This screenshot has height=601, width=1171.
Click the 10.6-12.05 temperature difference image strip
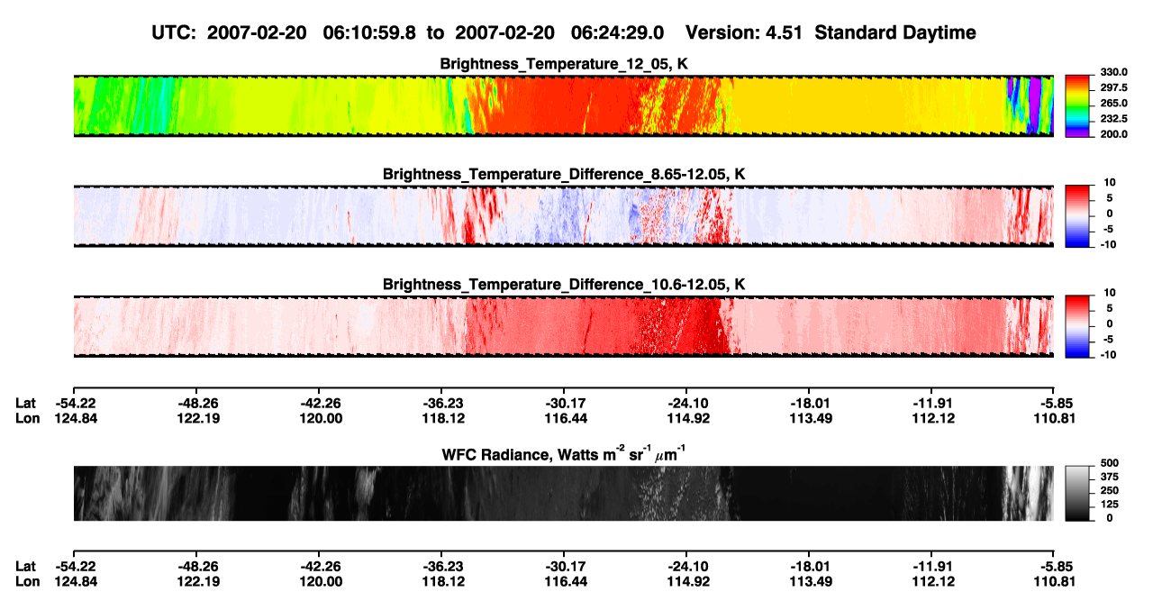click(563, 326)
